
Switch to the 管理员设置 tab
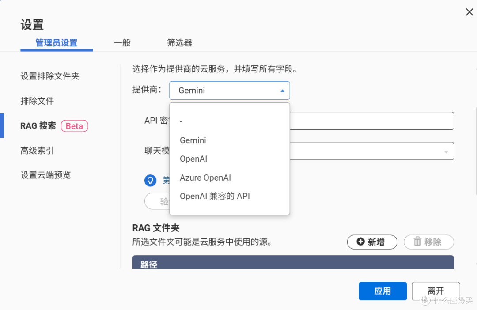[x=57, y=43]
